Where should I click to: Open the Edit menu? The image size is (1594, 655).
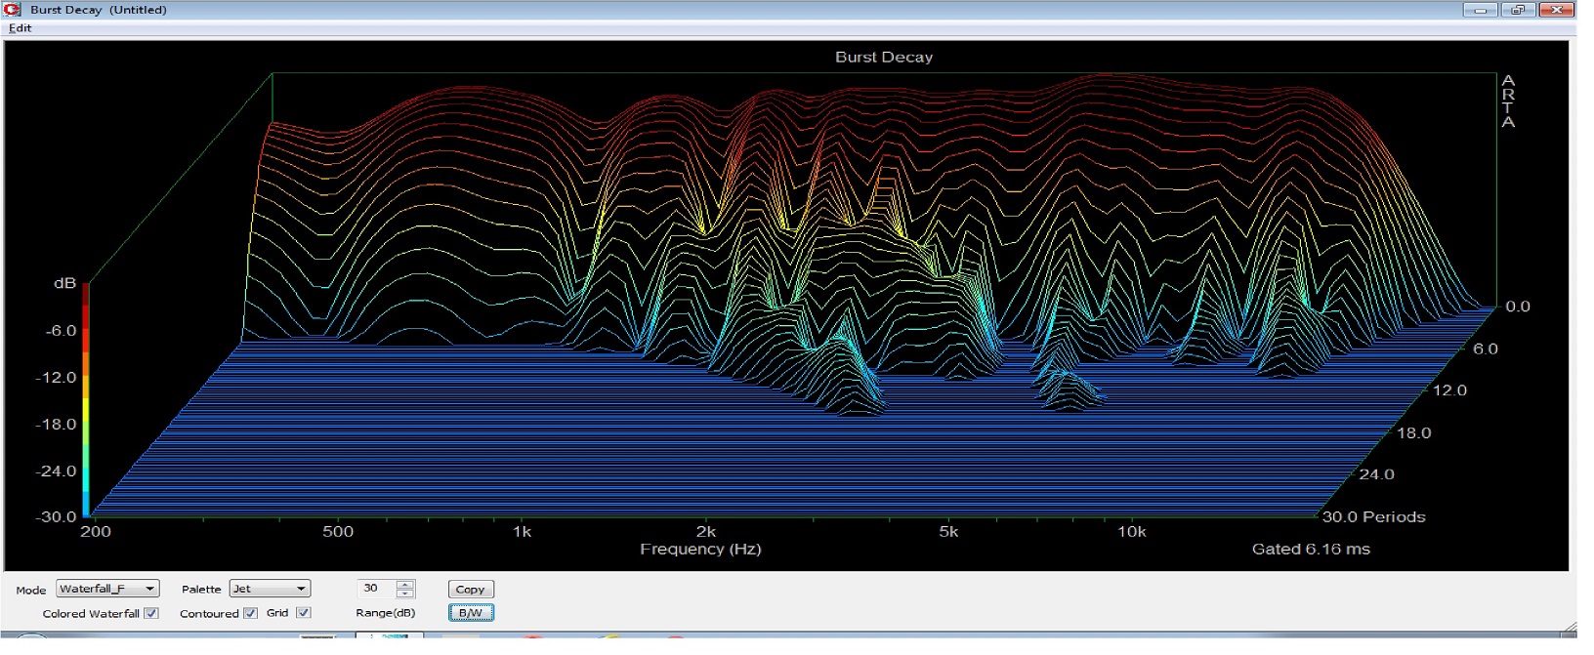click(x=20, y=28)
